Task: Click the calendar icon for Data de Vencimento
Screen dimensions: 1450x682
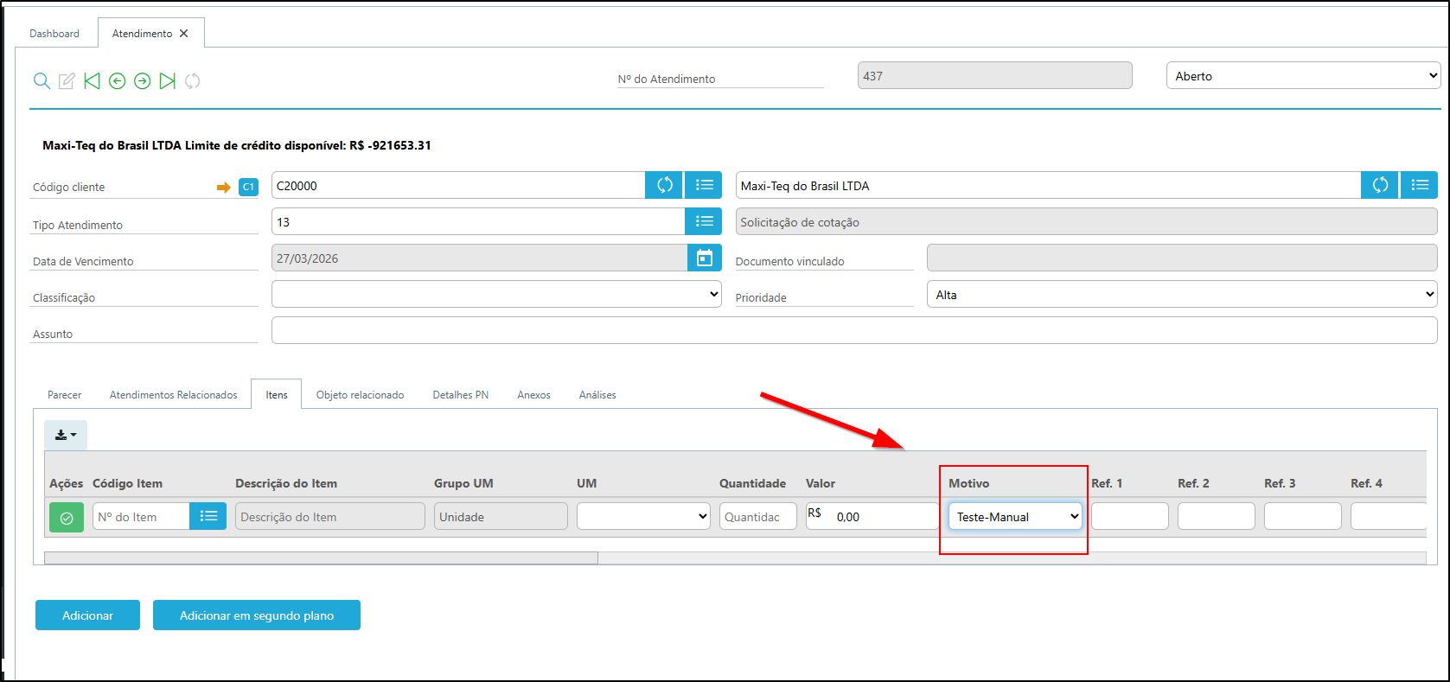Action: (x=704, y=258)
